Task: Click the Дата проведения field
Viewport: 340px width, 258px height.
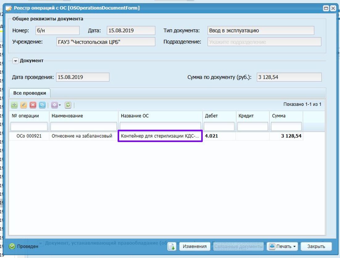Action: tap(83, 77)
